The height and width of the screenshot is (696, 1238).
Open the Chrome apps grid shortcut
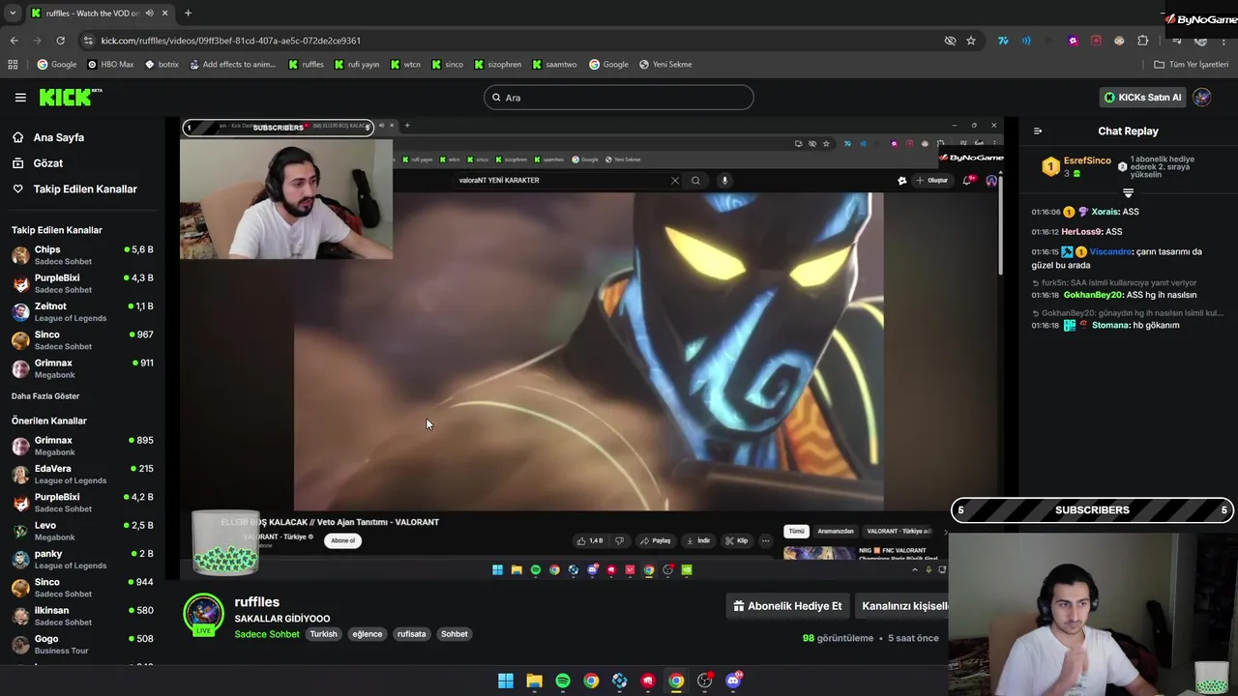click(13, 65)
